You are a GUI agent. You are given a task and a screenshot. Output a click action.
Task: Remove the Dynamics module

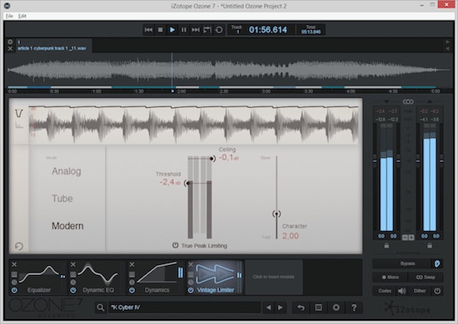[132, 264]
